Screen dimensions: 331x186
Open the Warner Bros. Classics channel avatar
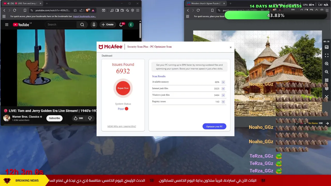tap(7, 118)
